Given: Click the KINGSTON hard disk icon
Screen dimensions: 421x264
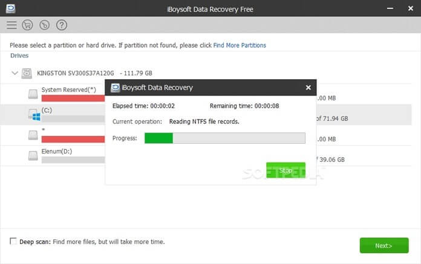Looking at the screenshot, I should click(x=27, y=73).
